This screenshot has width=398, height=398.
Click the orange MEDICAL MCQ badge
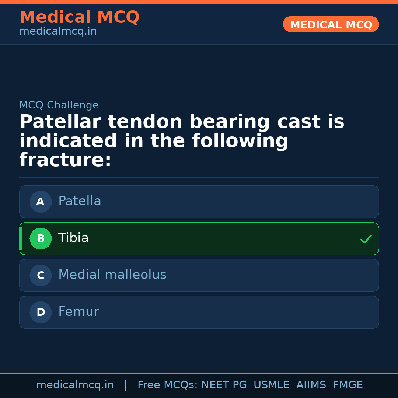pyautogui.click(x=331, y=24)
